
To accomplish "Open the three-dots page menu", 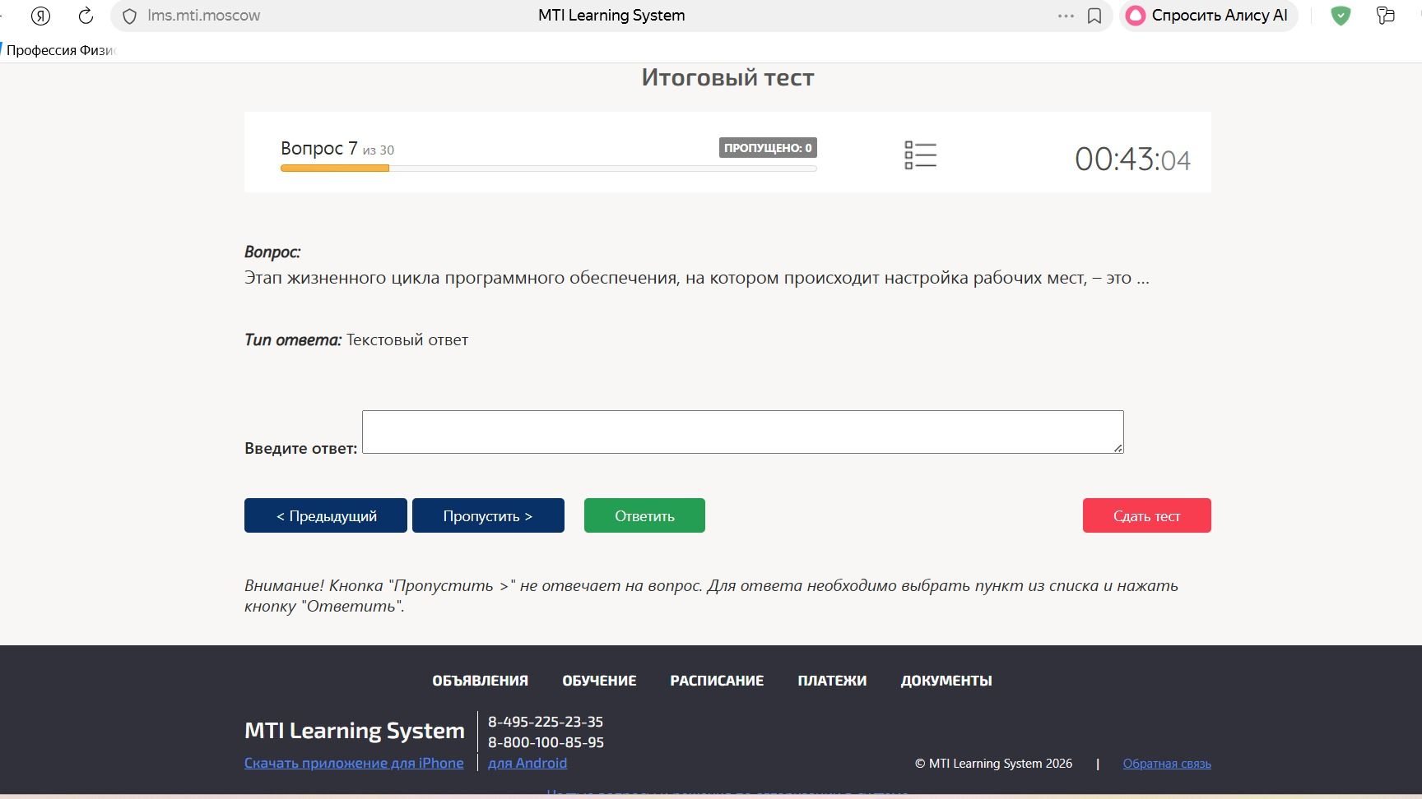I will pyautogui.click(x=1066, y=16).
